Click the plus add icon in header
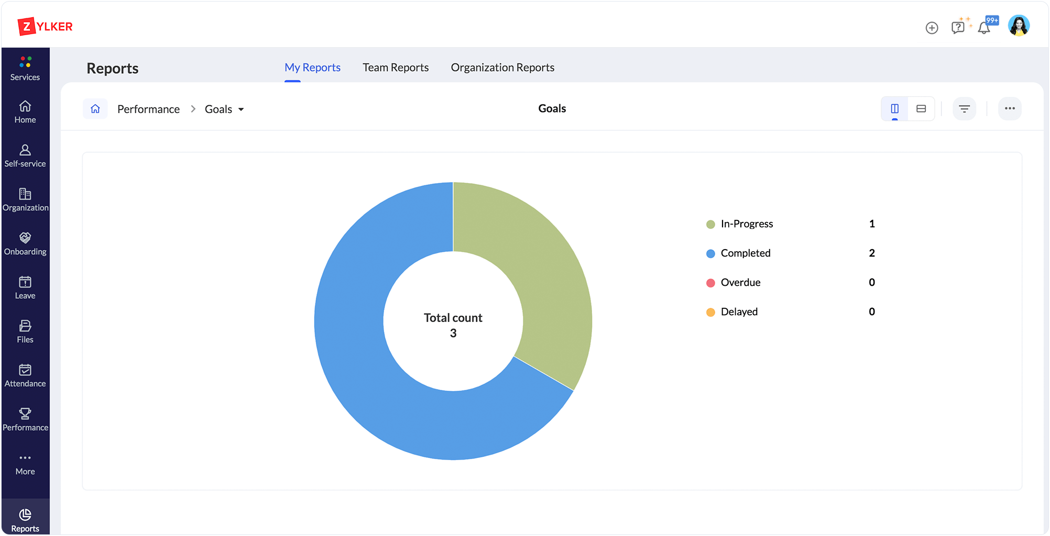Screen dimensions: 1050x536 coord(932,28)
